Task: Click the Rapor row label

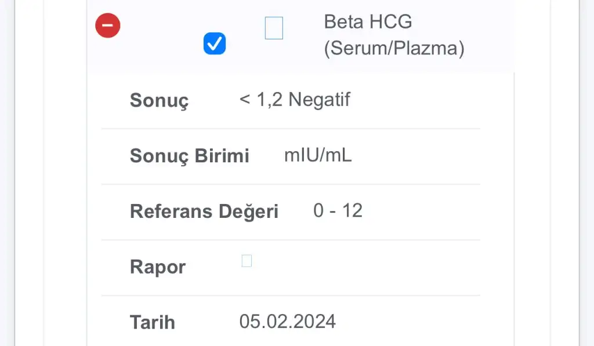Action: click(158, 267)
